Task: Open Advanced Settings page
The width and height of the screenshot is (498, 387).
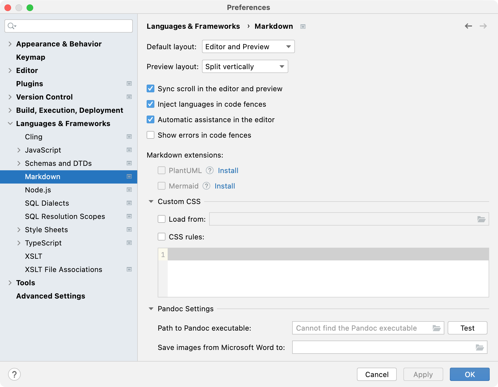Action: (51, 296)
